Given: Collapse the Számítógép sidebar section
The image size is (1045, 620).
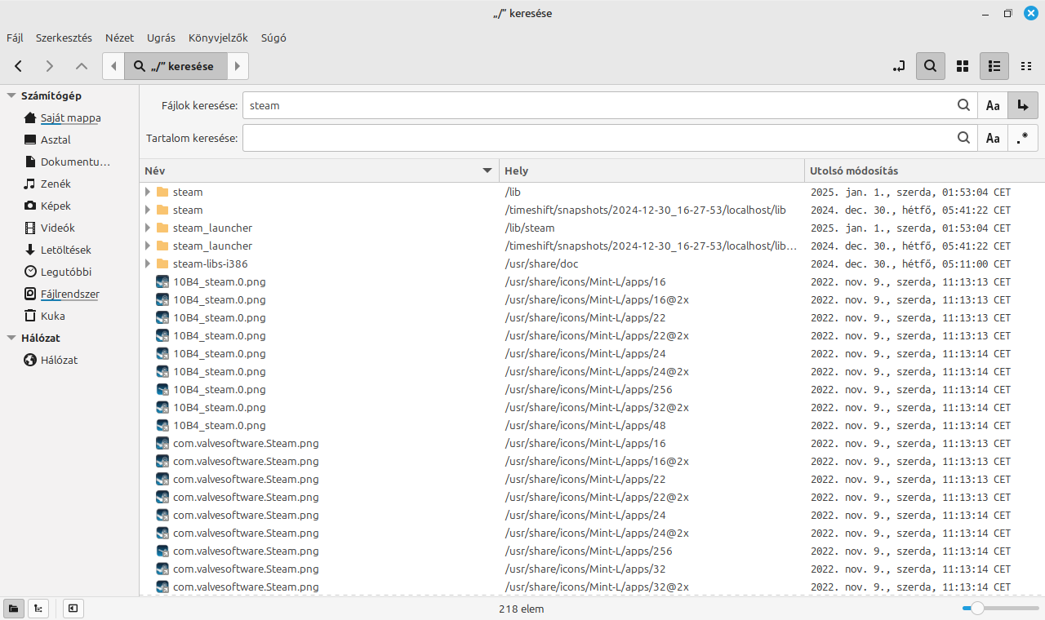Looking at the screenshot, I should point(11,95).
